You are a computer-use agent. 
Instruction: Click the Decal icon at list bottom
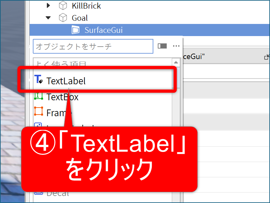pos(38,193)
